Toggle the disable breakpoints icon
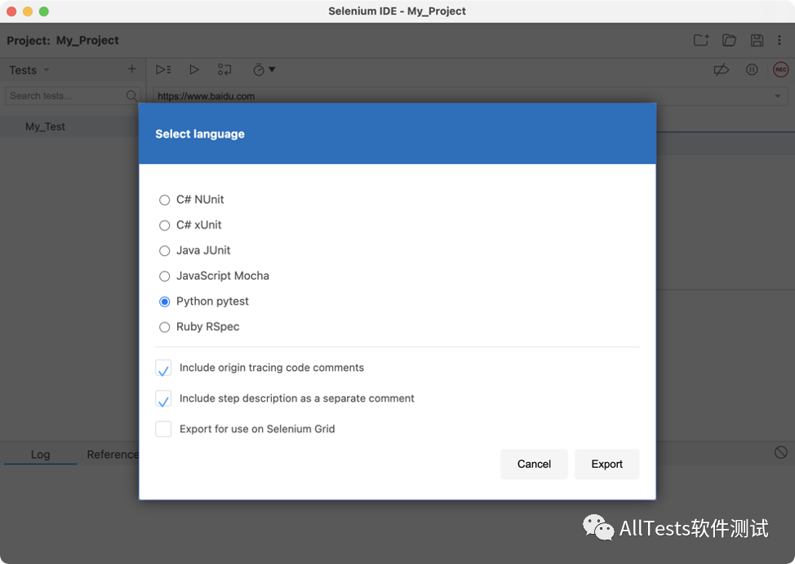The width and height of the screenshot is (795, 564). point(721,69)
